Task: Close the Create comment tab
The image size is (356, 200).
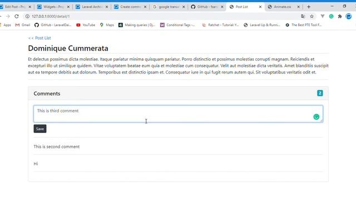Action: [145, 7]
